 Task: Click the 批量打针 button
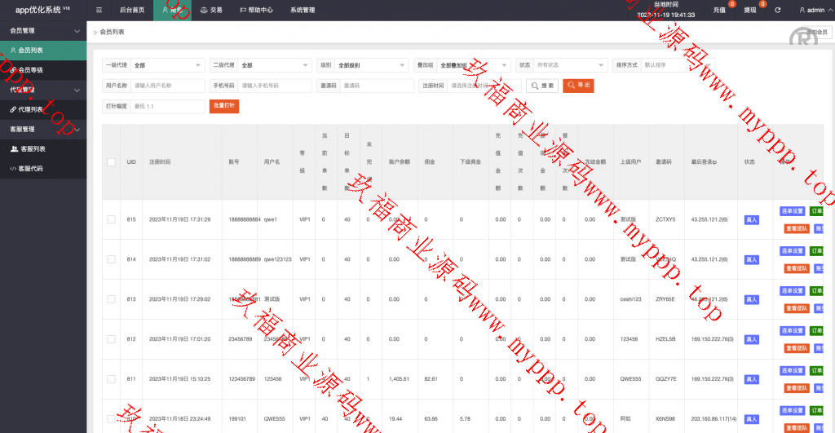point(224,106)
